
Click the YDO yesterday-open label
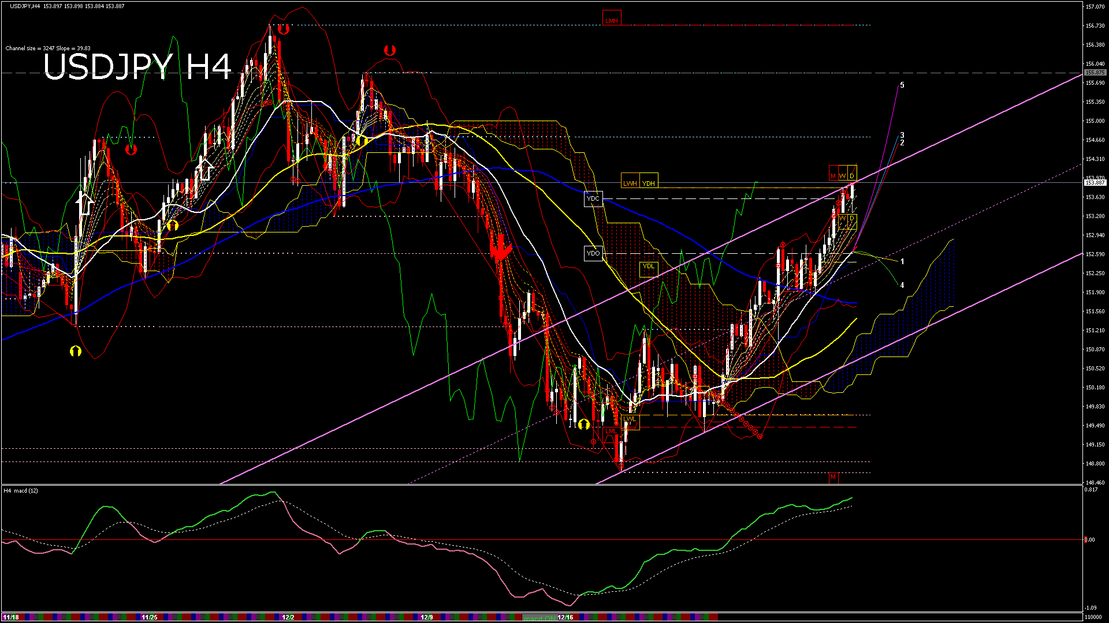coord(593,253)
